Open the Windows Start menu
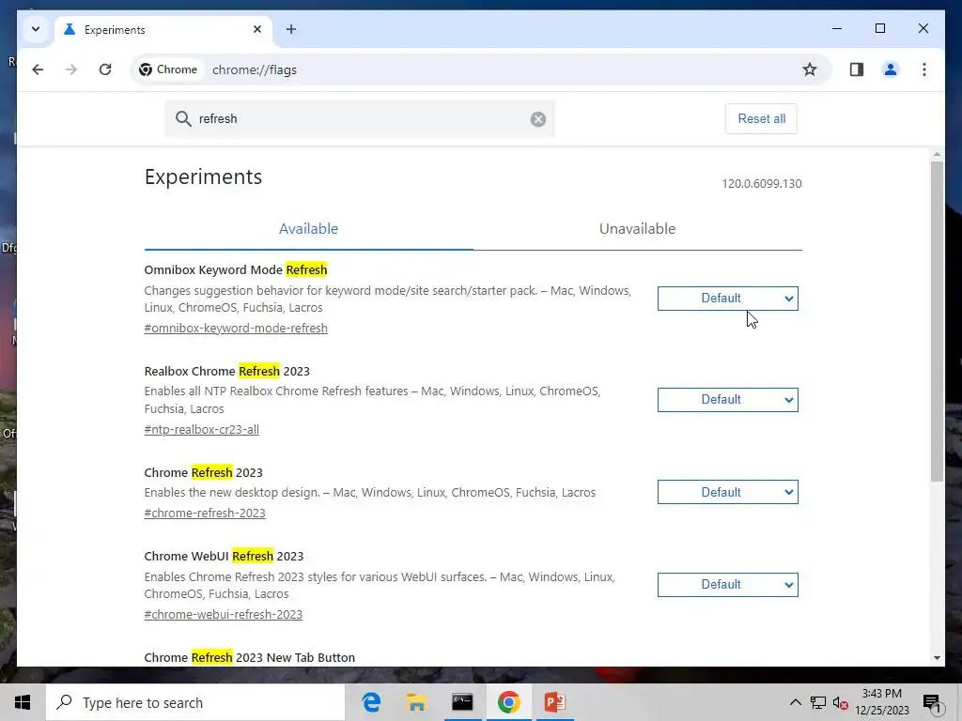This screenshot has width=962, height=721. pos(23,702)
